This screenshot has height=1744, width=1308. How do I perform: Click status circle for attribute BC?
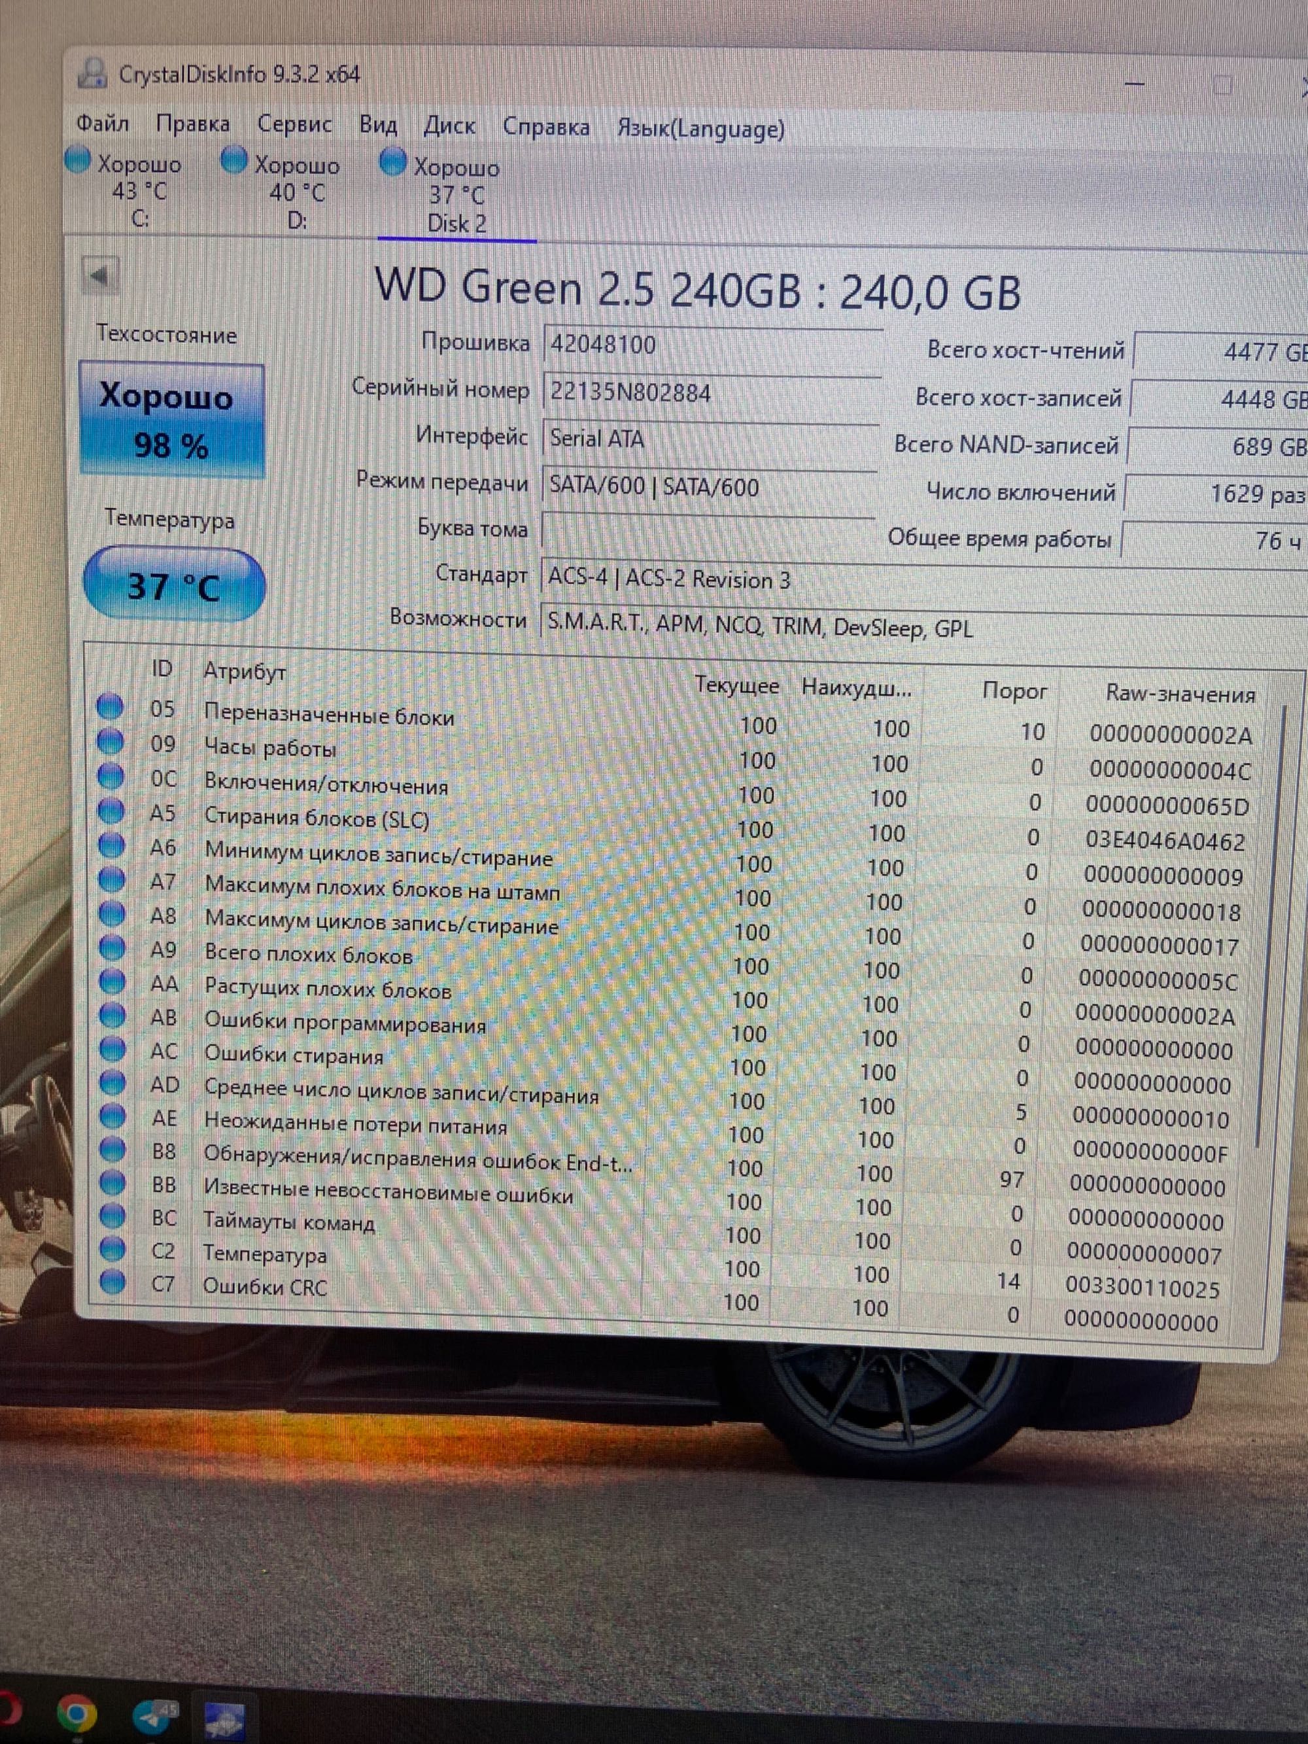click(x=111, y=1216)
